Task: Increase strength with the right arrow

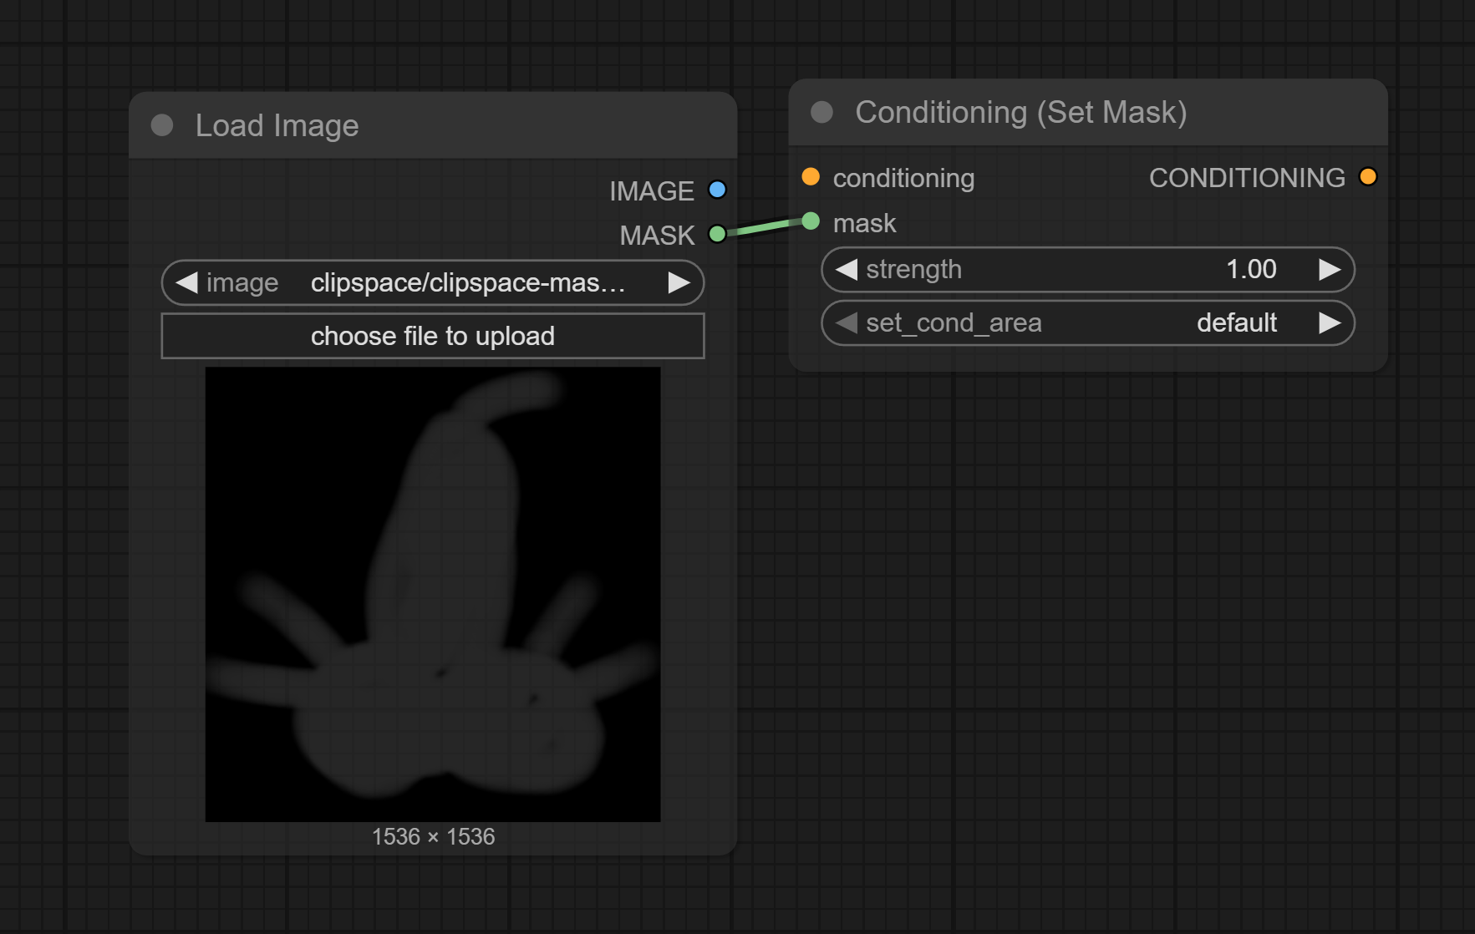Action: [1330, 269]
